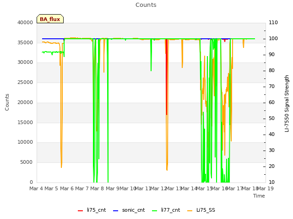This screenshot has height=219, width=293.
Task: Click the 10000 tick on left axis
Action: click(x=25, y=142)
